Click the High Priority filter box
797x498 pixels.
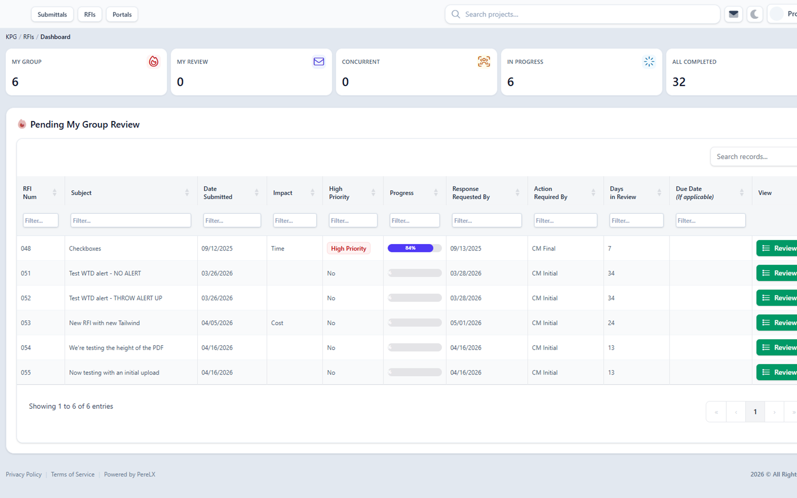353,221
